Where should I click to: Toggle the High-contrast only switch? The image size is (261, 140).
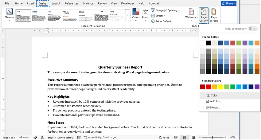coord(252,28)
